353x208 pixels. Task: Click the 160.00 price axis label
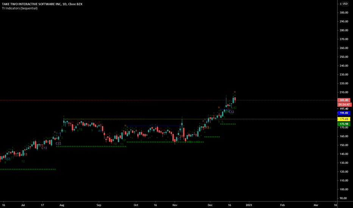pyautogui.click(x=344, y=137)
